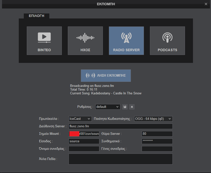Select the PODCASTS broadcast option
The image size is (211, 173).
(167, 41)
